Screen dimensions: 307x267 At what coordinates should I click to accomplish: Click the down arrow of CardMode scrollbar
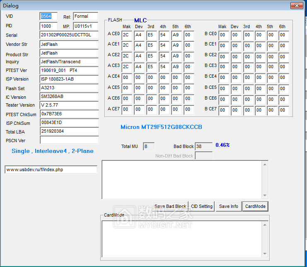[265, 254]
